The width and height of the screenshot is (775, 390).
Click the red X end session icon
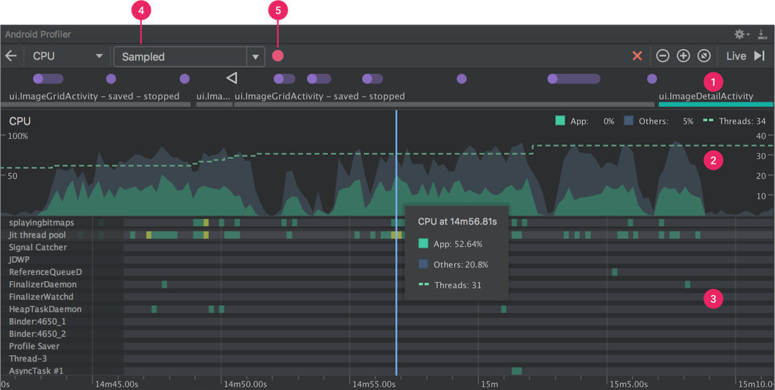(x=637, y=56)
